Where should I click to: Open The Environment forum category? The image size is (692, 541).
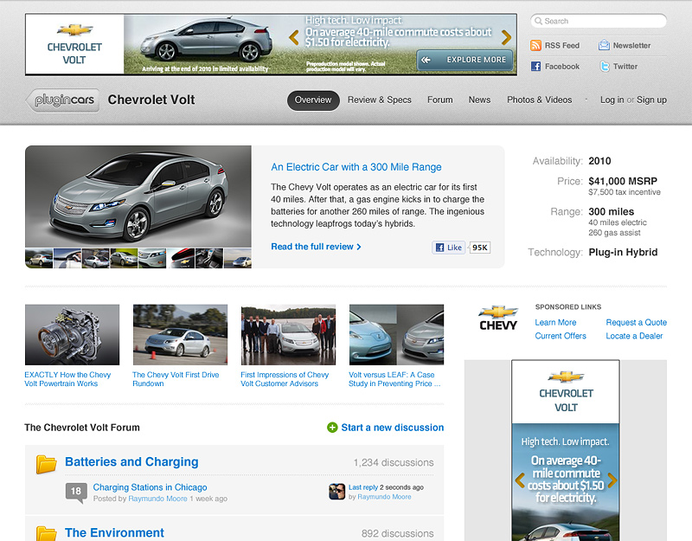114,532
